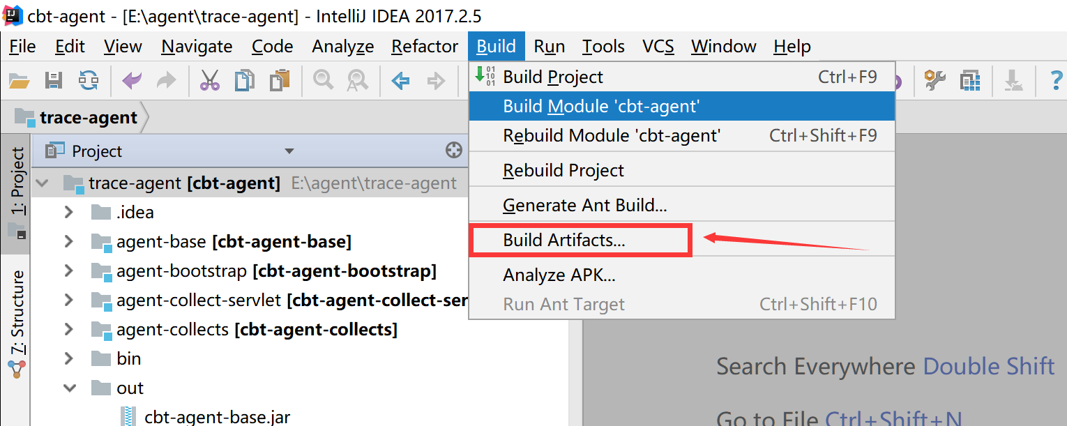Collapse the out folder

68,388
